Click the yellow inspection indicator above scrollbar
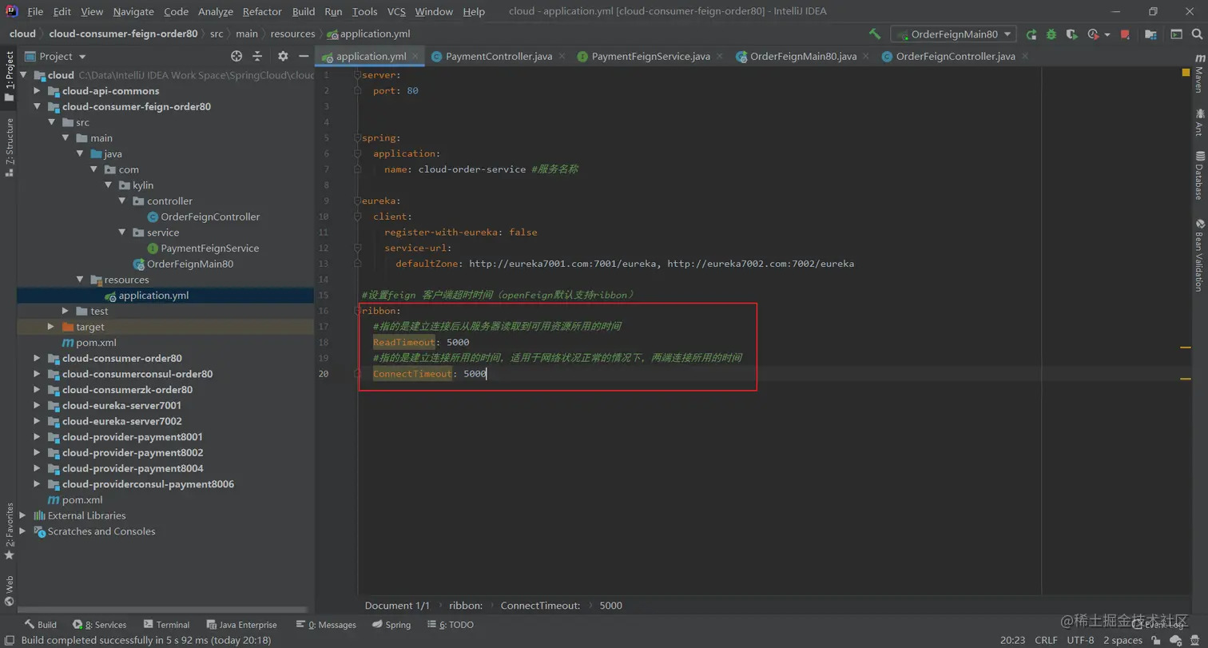 pyautogui.click(x=1186, y=73)
